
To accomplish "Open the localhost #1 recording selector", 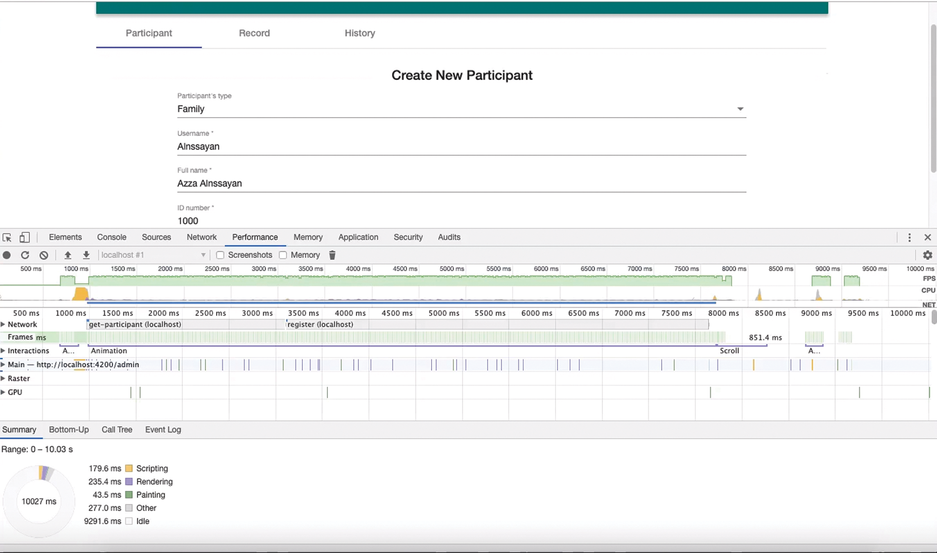I will [x=153, y=255].
